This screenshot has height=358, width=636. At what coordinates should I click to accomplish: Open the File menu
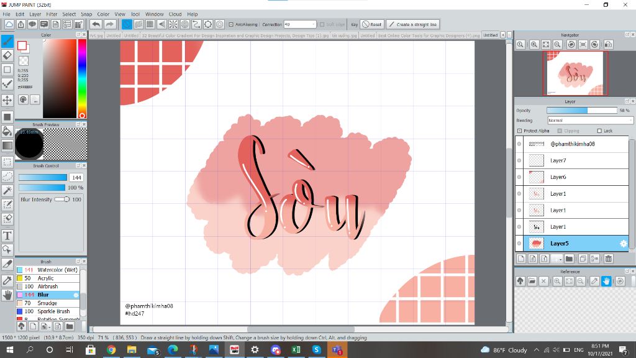click(6, 14)
